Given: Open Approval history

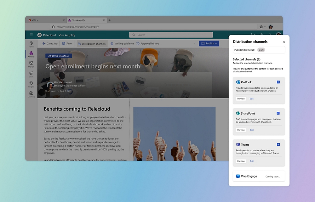Looking at the screenshot, I should (148, 43).
